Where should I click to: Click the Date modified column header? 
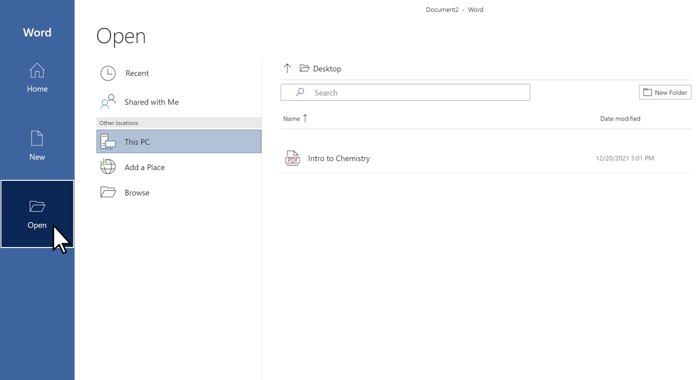(x=620, y=118)
